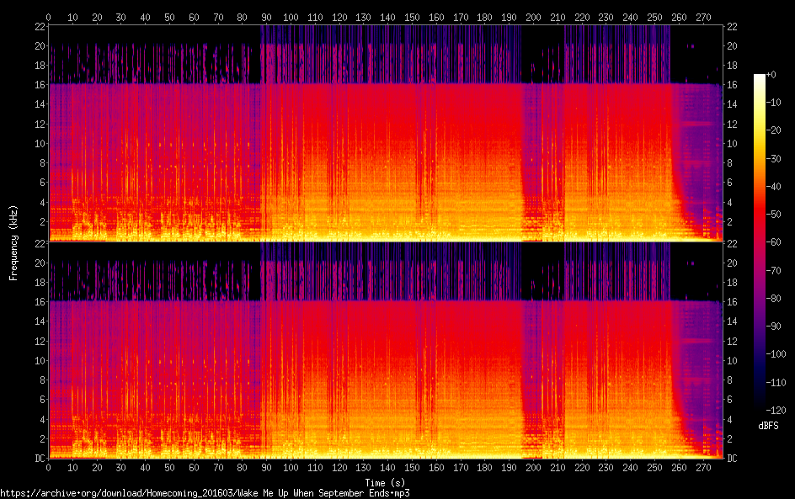Click the 'dBFS' label under the color scale

767,426
